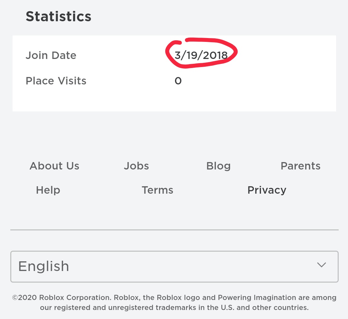Open the About Us footer link
Screen dimensions: 348x319
click(x=54, y=166)
